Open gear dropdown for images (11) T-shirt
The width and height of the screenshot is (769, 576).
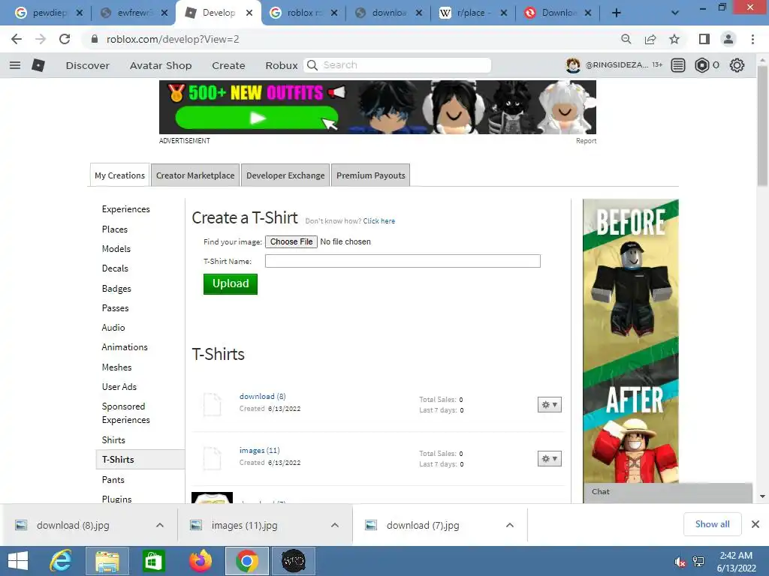[x=549, y=459]
